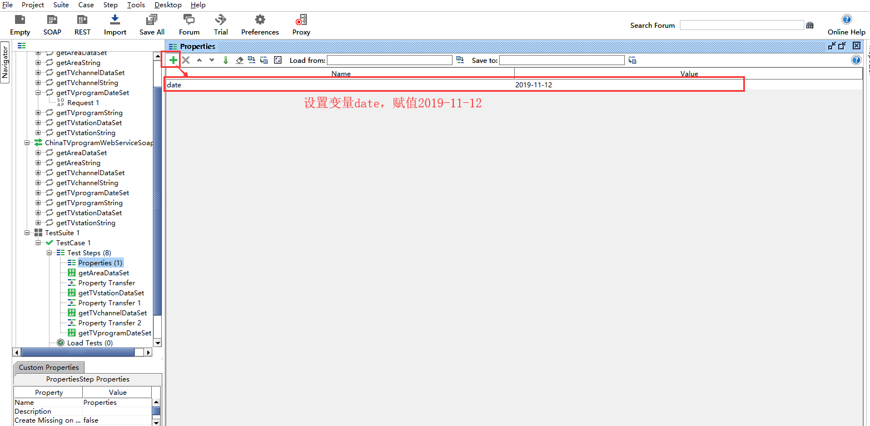Click the Load from input field

[x=389, y=60]
